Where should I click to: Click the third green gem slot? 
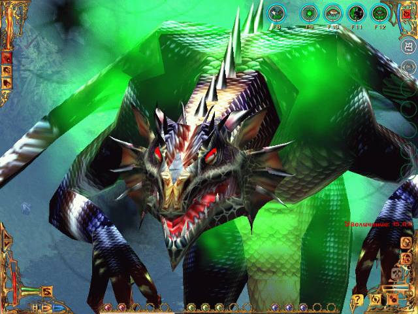point(219,307)
